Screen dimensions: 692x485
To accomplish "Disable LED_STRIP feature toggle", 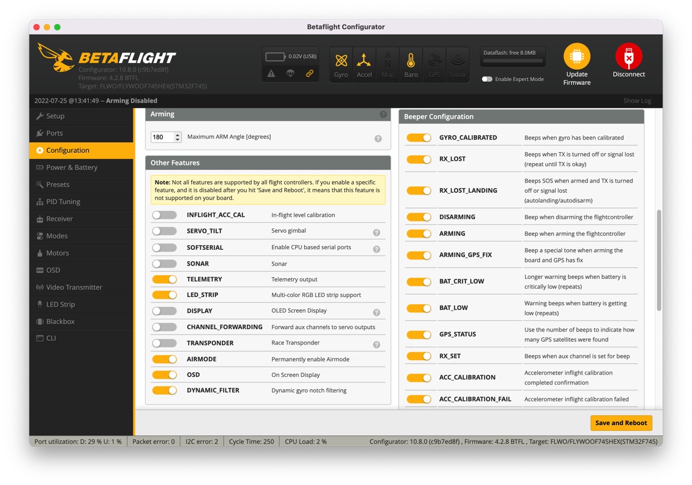I will [164, 295].
